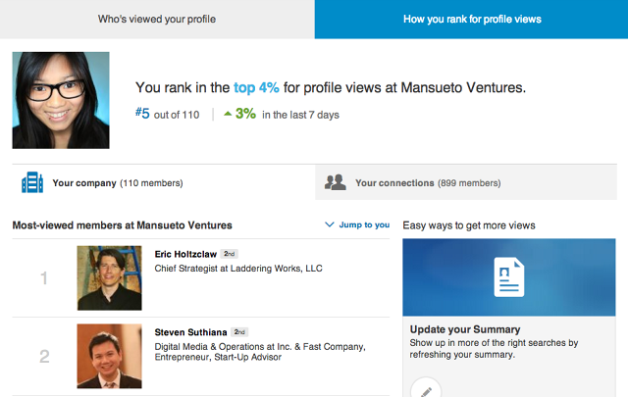Click the company building icon
This screenshot has width=628, height=397.
[32, 182]
